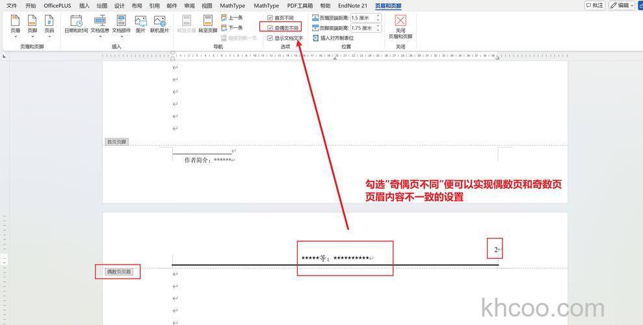Click 链接到前一节 link to previous
The width and height of the screenshot is (643, 325).
pyautogui.click(x=239, y=38)
